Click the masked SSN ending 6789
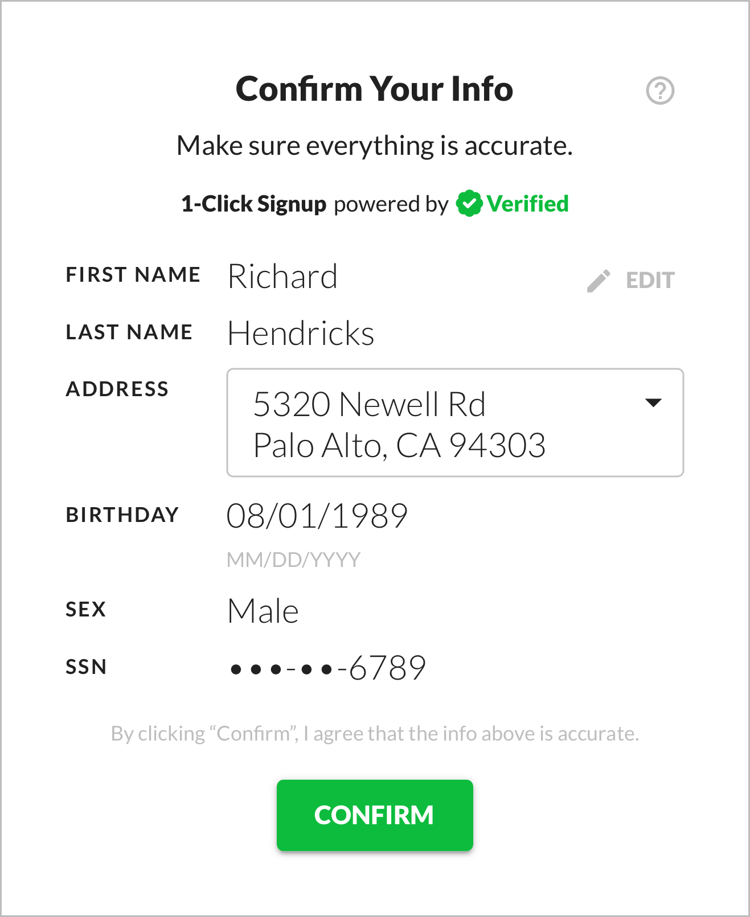Image resolution: width=750 pixels, height=917 pixels. (327, 668)
